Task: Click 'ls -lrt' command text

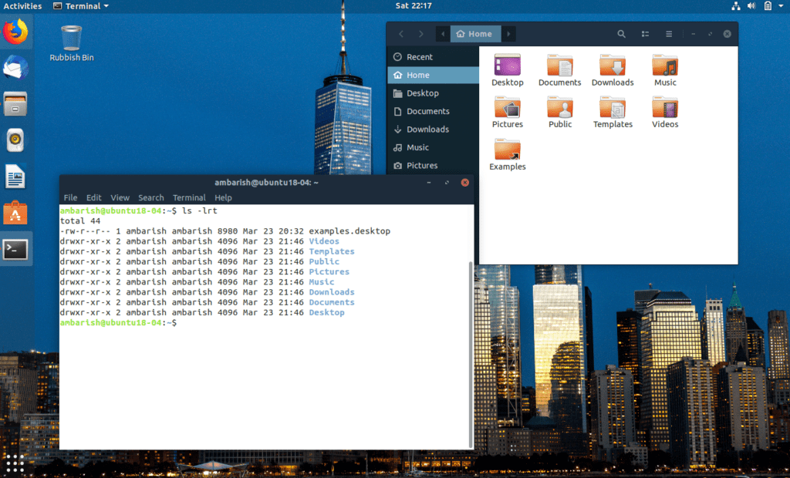Action: [200, 210]
